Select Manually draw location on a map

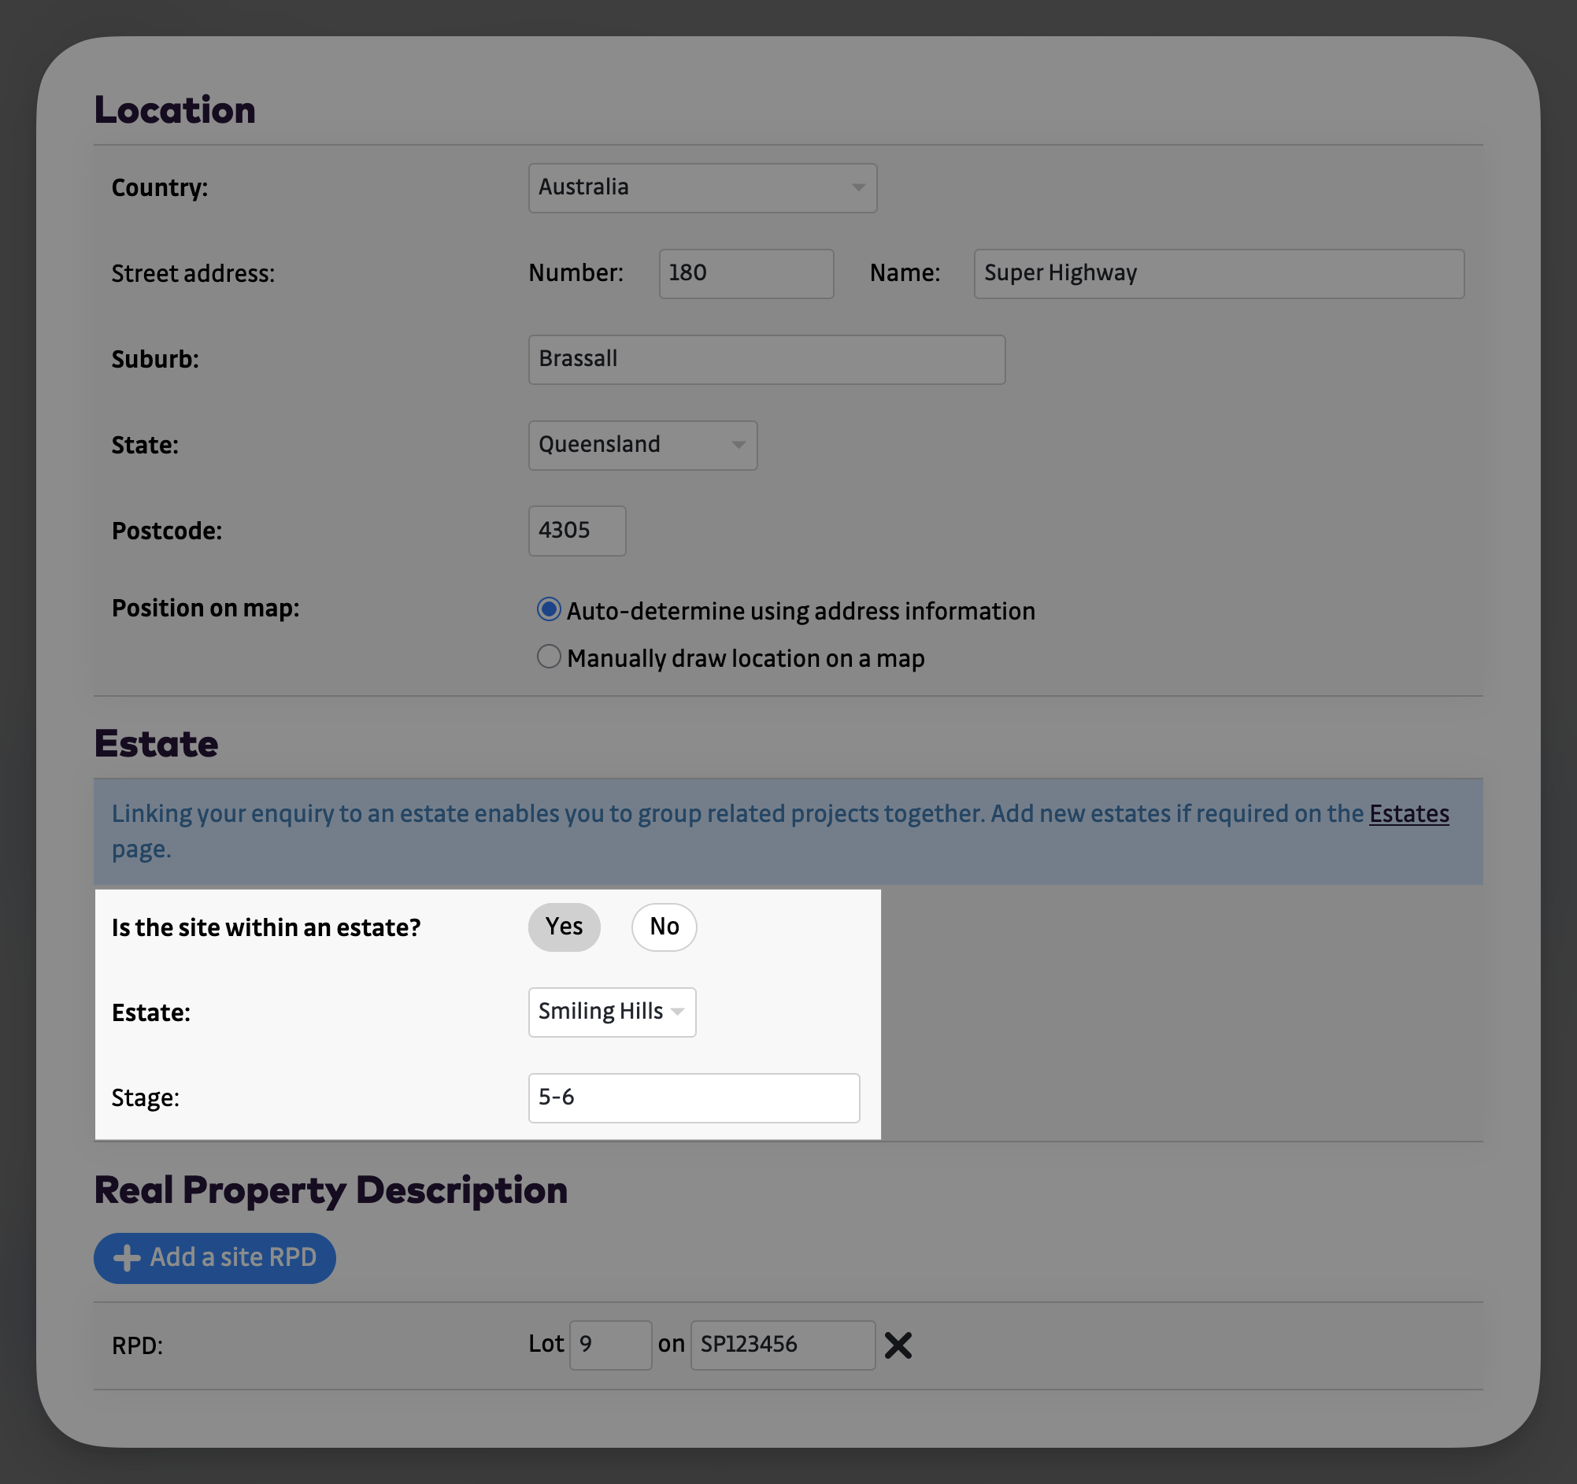pos(549,657)
